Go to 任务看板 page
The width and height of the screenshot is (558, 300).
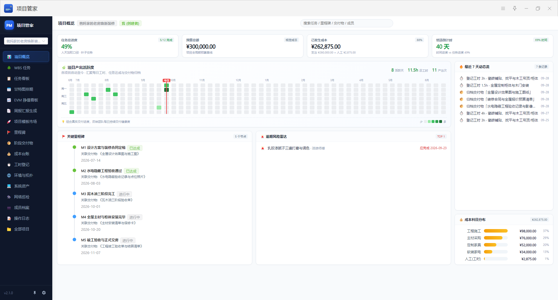tap(26, 78)
